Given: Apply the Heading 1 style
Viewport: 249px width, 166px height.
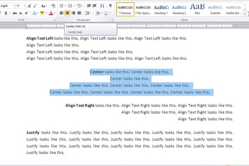Looking at the screenshot, I should (161, 9).
